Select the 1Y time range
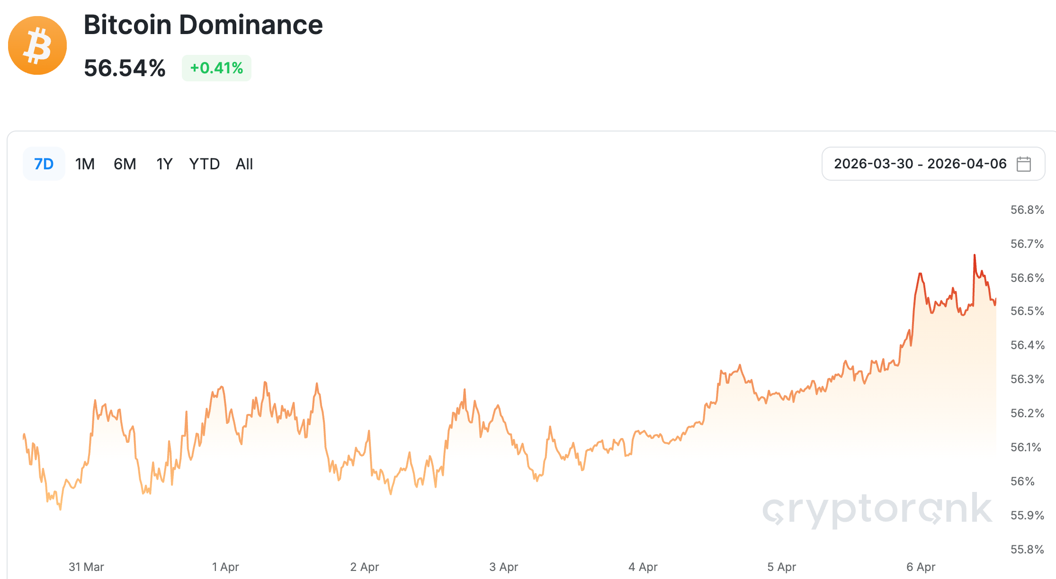The image size is (1056, 579). tap(164, 164)
